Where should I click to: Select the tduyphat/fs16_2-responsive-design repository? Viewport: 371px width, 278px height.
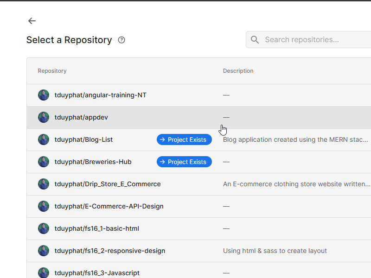click(109, 251)
